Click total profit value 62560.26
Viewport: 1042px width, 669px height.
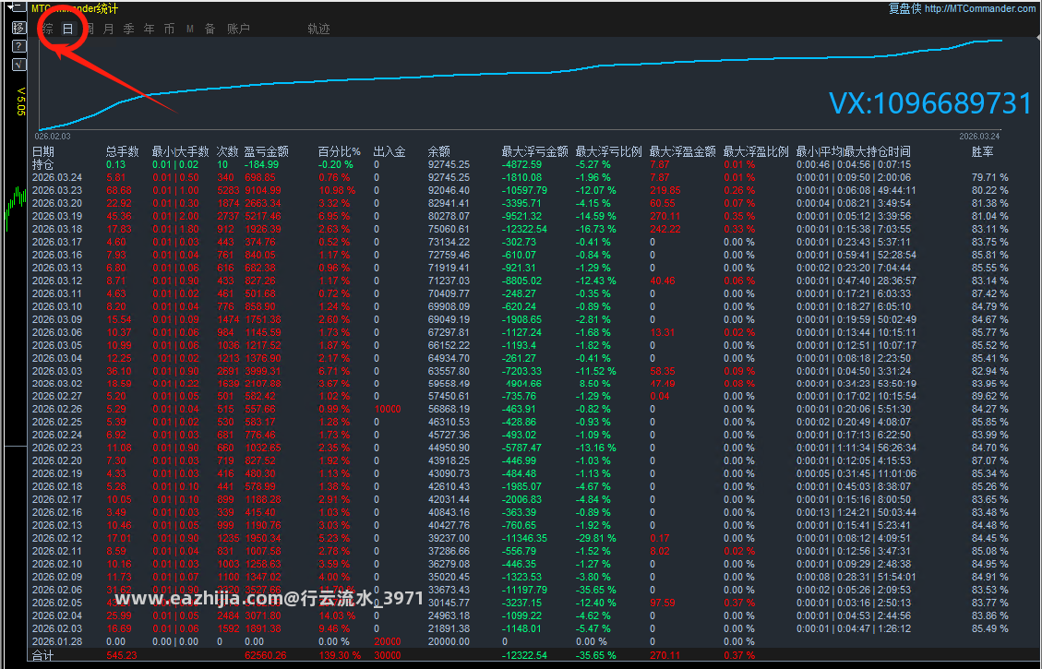pyautogui.click(x=265, y=656)
